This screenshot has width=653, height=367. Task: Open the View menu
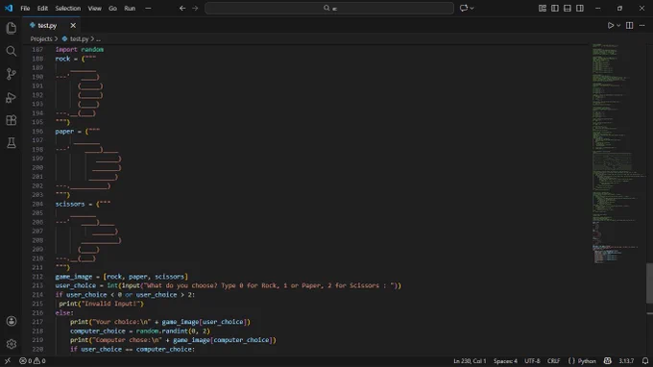(94, 8)
